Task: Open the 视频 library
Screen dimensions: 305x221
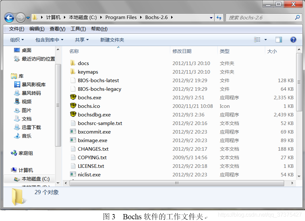Action: (23, 102)
